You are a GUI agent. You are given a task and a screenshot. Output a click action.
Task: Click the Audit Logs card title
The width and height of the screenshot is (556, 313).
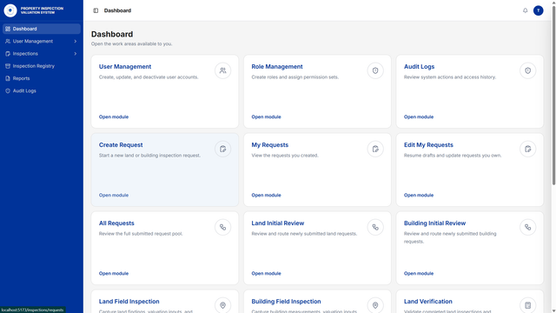click(419, 67)
